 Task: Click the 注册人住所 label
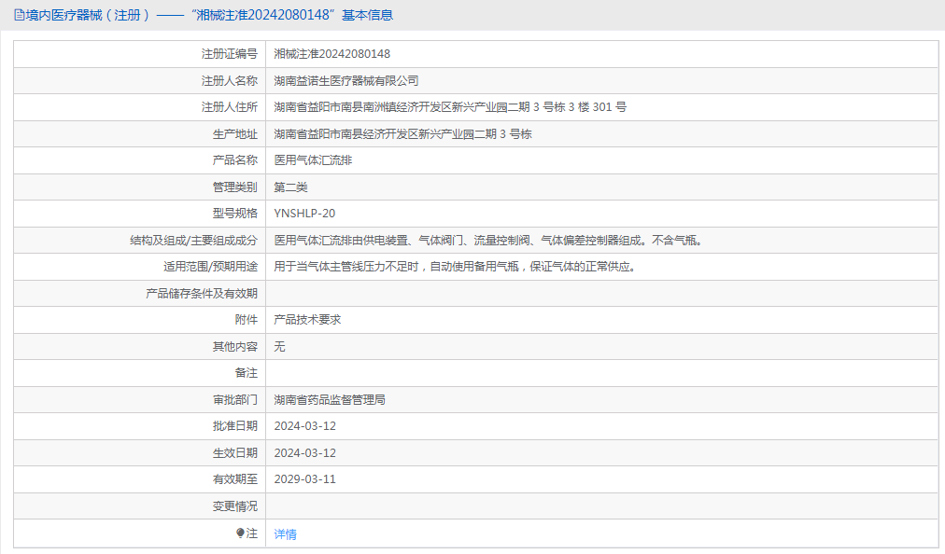[229, 107]
